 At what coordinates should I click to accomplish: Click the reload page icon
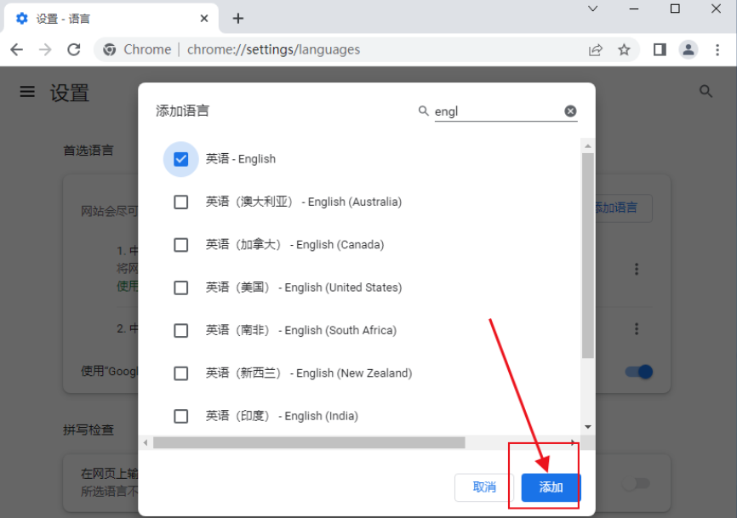click(74, 49)
